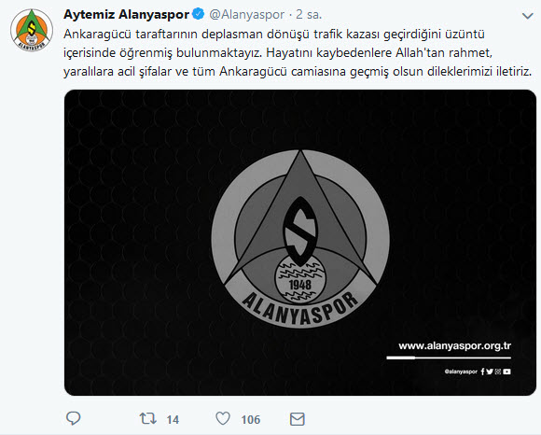
Task: Open the Aytemiz Alanyaspor display name
Action: pos(126,15)
